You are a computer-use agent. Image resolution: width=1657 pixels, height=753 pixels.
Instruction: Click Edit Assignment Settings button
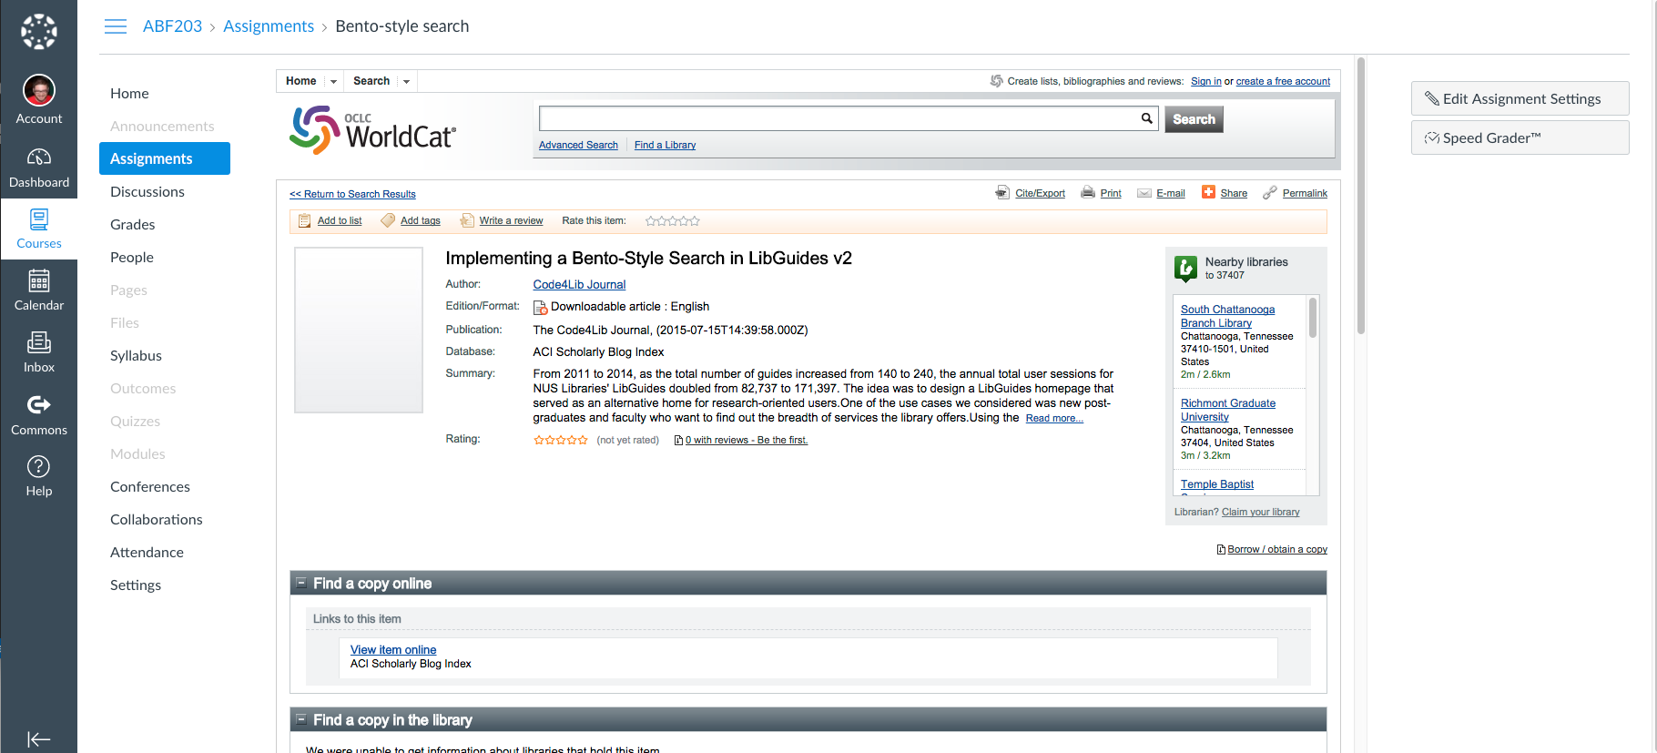(x=1520, y=98)
